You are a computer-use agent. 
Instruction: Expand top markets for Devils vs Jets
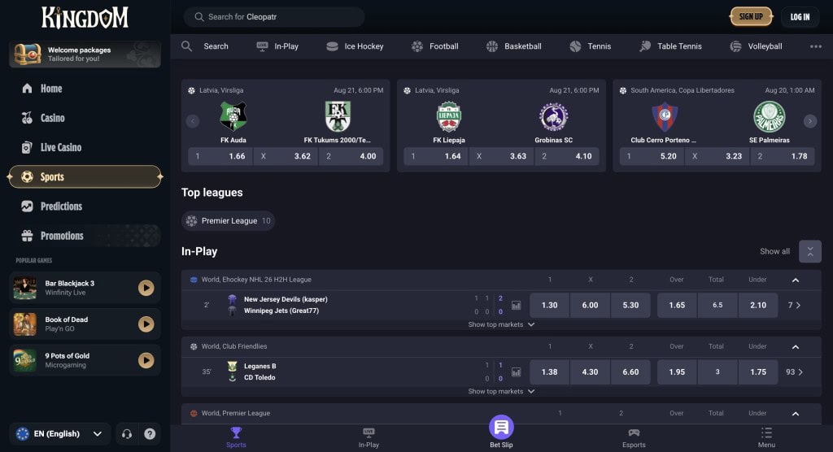click(x=501, y=324)
